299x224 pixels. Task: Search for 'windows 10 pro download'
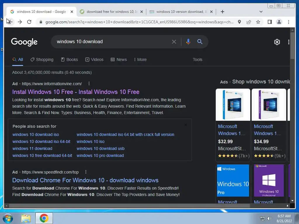click(100, 156)
